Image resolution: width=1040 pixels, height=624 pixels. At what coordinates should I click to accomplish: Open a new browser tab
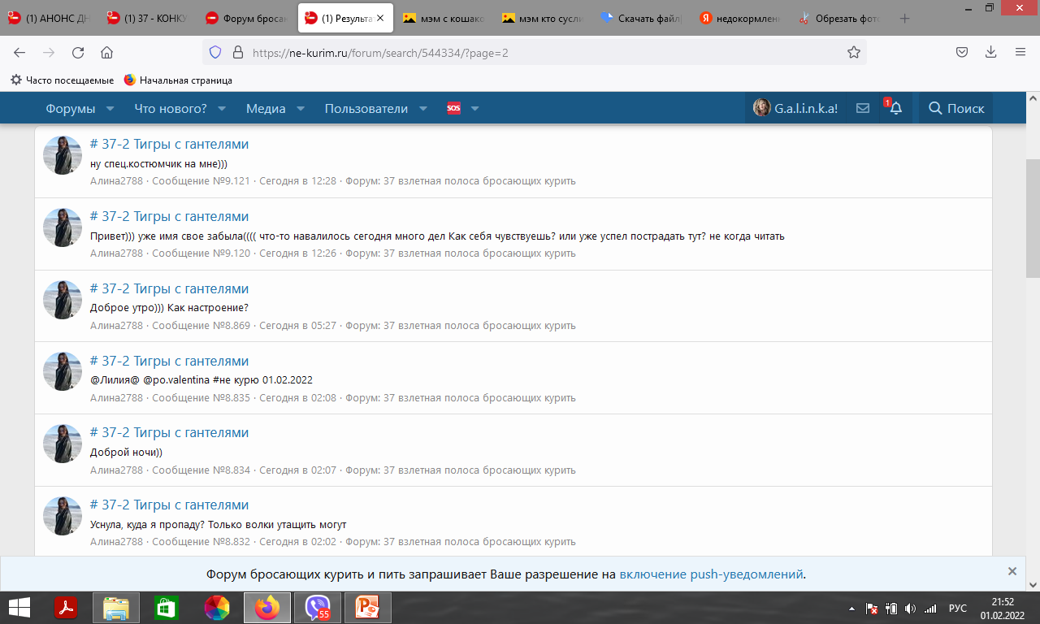pos(905,18)
